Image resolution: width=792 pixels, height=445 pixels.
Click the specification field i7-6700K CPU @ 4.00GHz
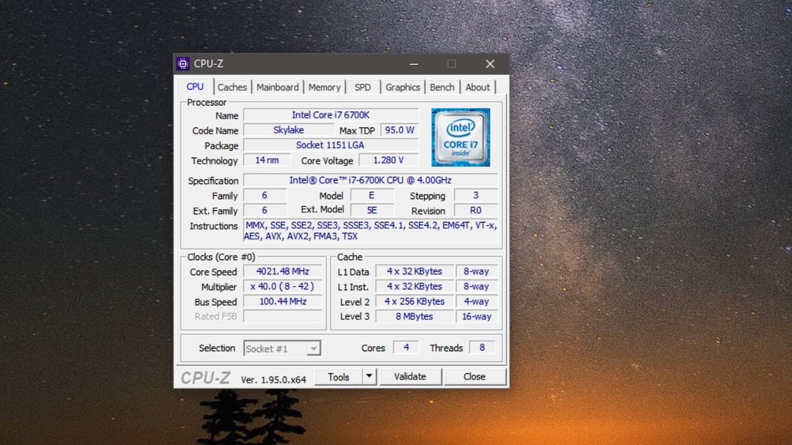point(370,180)
